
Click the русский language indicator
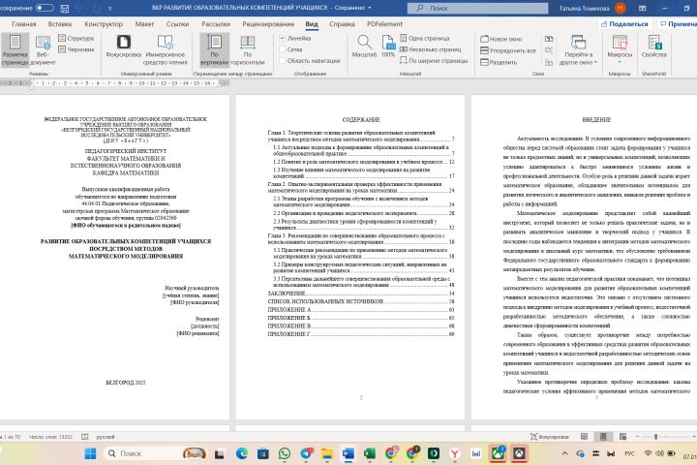[x=106, y=437]
